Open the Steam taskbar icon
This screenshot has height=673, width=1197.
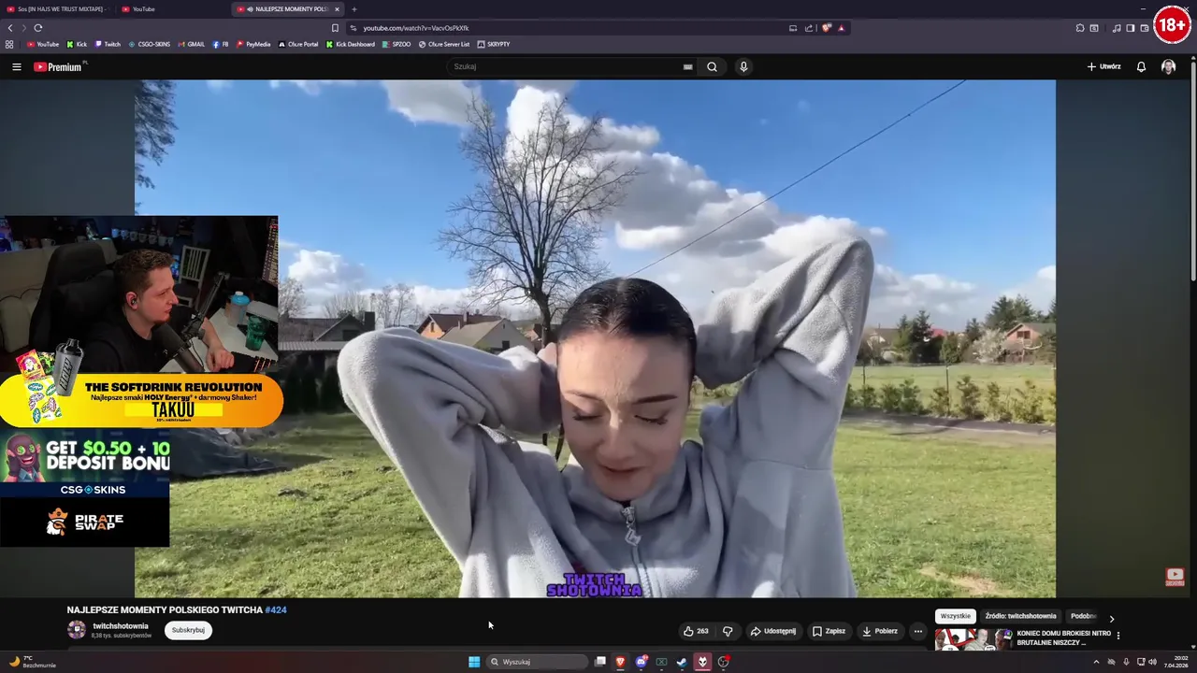coord(682,662)
